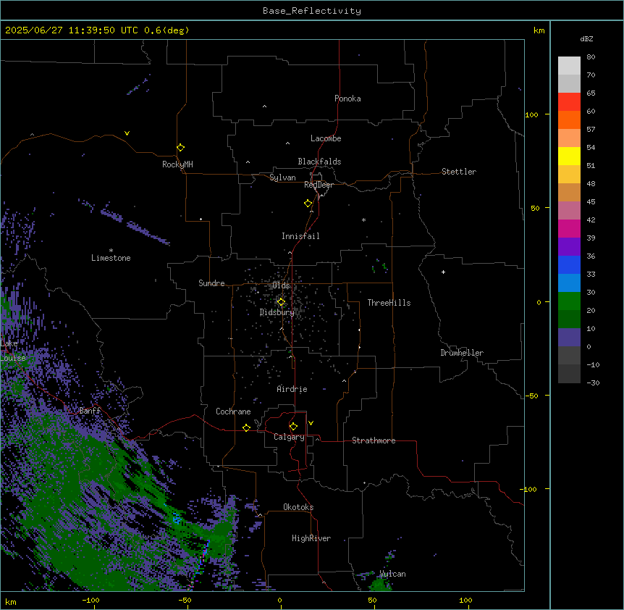Click the asterisk marker above Limestone
This screenshot has height=610, width=624.
(x=111, y=251)
